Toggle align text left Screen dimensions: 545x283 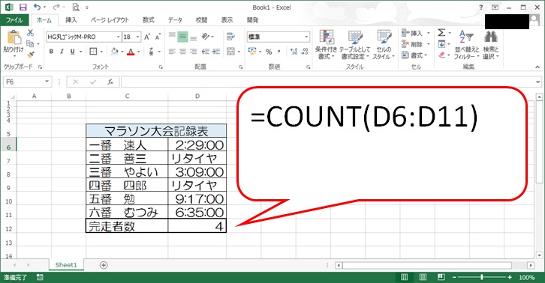pos(172,52)
